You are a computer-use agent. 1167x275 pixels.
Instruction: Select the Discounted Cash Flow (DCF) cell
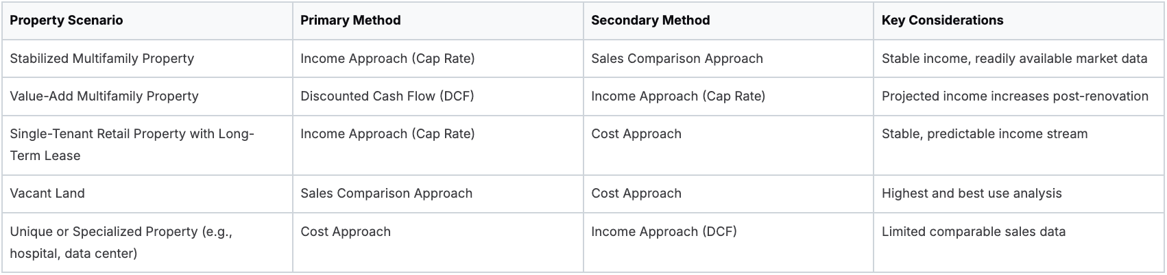(387, 96)
